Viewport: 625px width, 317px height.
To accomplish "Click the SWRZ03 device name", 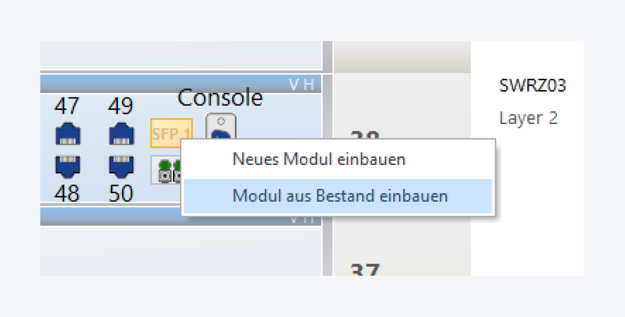I will [x=532, y=86].
